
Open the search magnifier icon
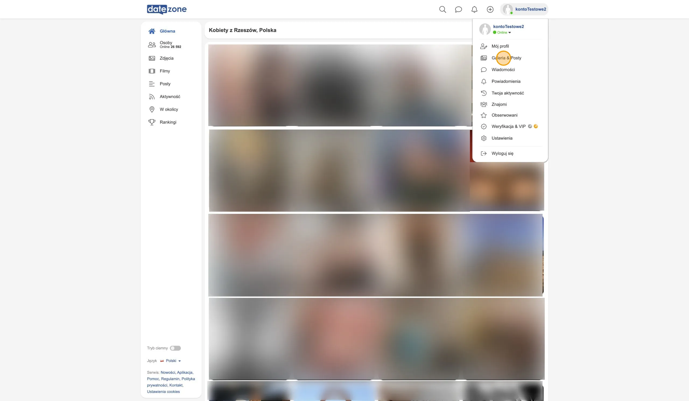pos(442,9)
